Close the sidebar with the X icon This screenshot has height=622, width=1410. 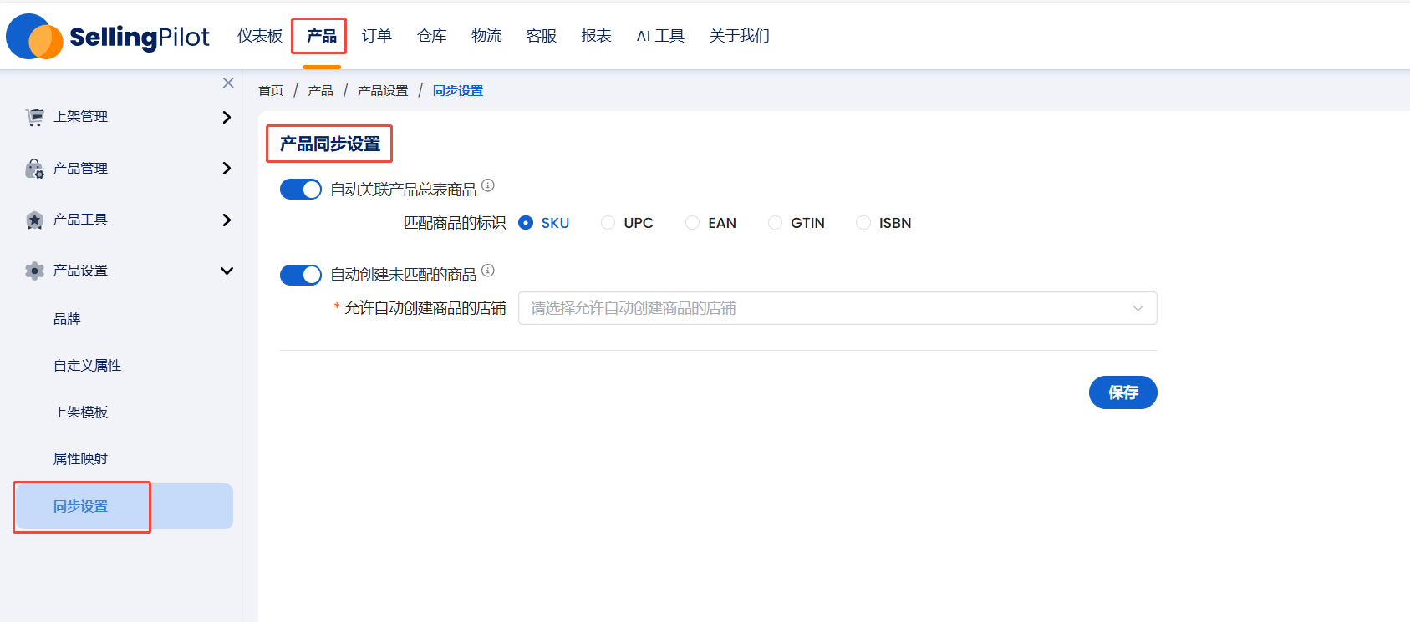[x=228, y=83]
